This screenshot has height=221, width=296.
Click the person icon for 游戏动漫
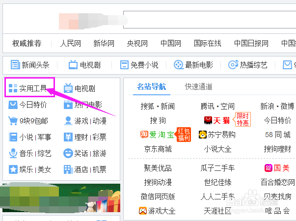68,121
